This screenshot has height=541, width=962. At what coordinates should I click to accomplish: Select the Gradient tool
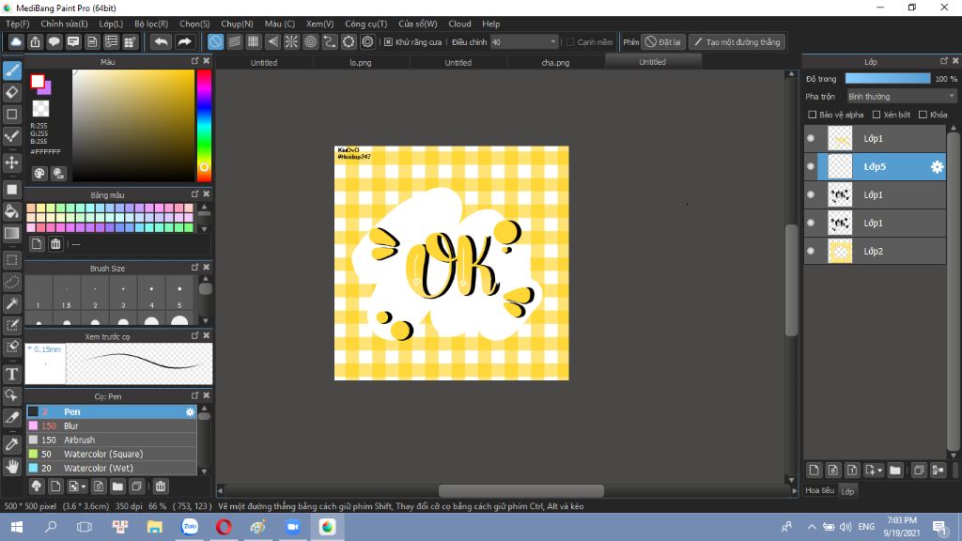[11, 233]
